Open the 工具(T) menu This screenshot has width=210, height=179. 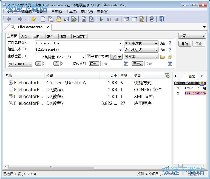pos(71,12)
